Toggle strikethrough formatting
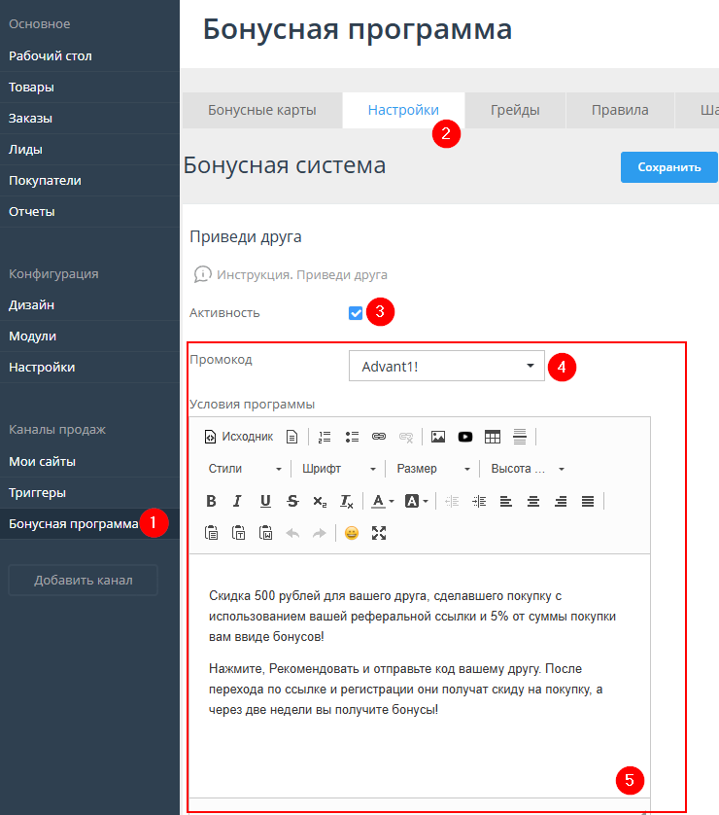The image size is (719, 815). tap(292, 501)
